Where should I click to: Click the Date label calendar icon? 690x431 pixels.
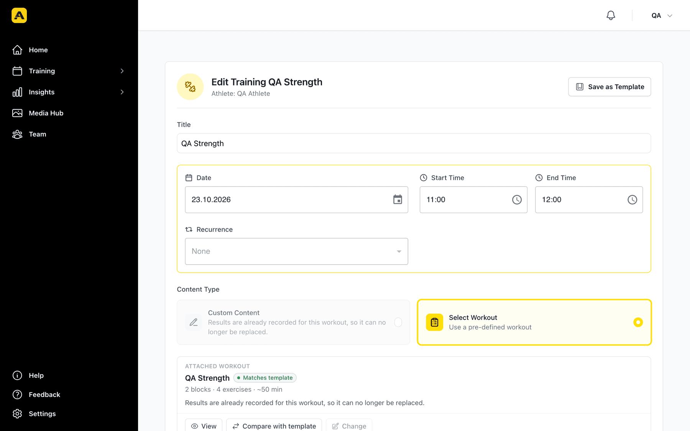click(189, 178)
